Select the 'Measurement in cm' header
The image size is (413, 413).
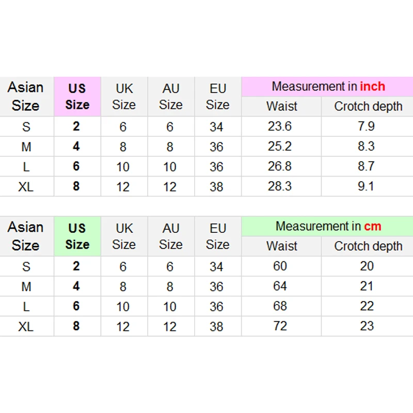[x=328, y=226]
